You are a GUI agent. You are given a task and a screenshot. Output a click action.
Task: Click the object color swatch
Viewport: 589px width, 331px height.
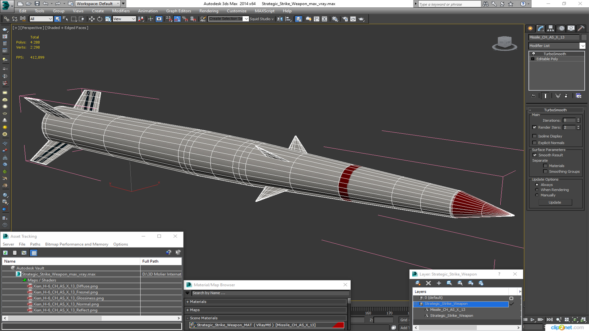coord(584,37)
